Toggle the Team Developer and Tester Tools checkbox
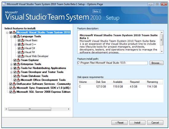Screen dimensions: 169x129 point(15,72)
